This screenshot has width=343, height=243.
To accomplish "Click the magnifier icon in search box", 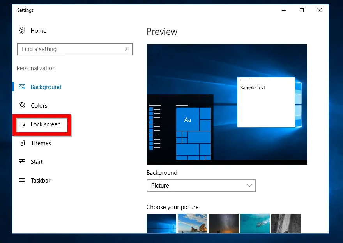I will click(127, 49).
